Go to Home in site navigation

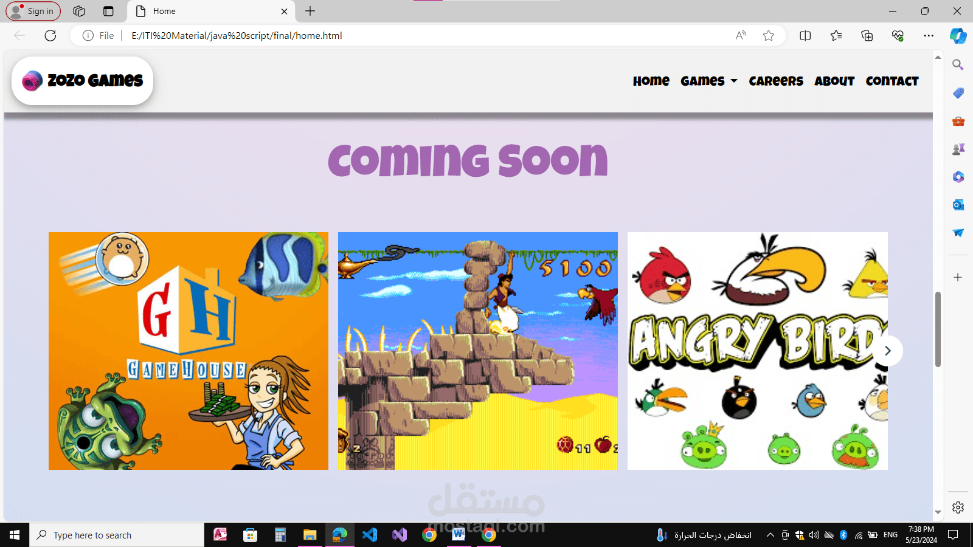click(x=651, y=81)
